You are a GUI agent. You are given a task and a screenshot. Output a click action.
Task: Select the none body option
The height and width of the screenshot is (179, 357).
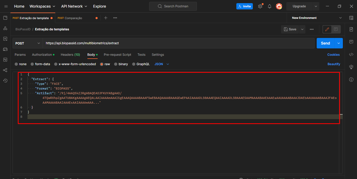(21, 64)
